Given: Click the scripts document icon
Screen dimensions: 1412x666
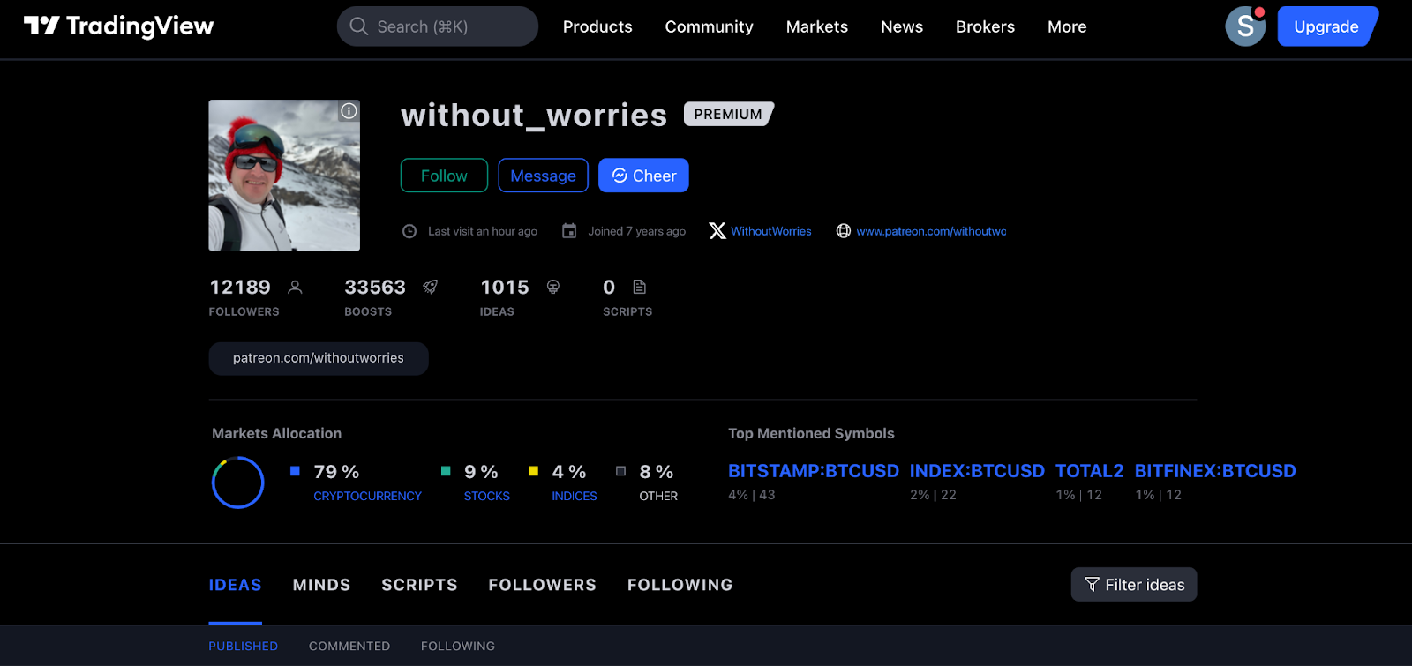Looking at the screenshot, I should pyautogui.click(x=640, y=287).
